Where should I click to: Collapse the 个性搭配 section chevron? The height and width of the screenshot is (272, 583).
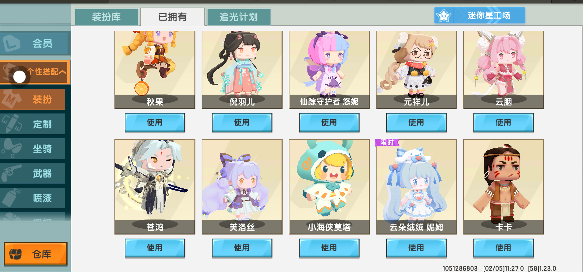pos(62,72)
